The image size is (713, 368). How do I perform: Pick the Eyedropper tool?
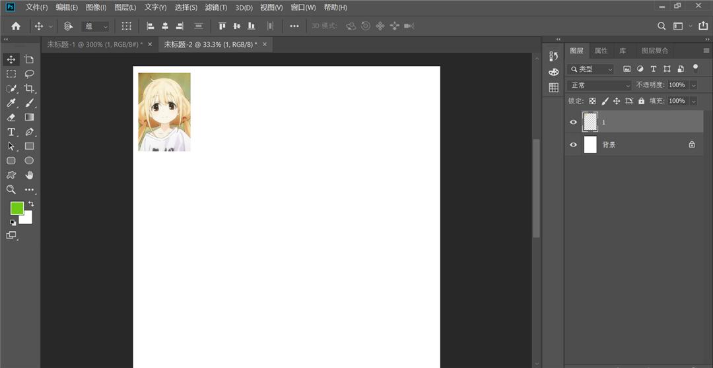(11, 103)
